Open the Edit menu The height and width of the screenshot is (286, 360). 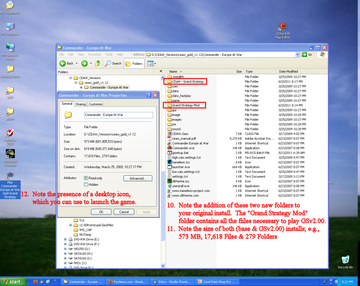pos(71,54)
